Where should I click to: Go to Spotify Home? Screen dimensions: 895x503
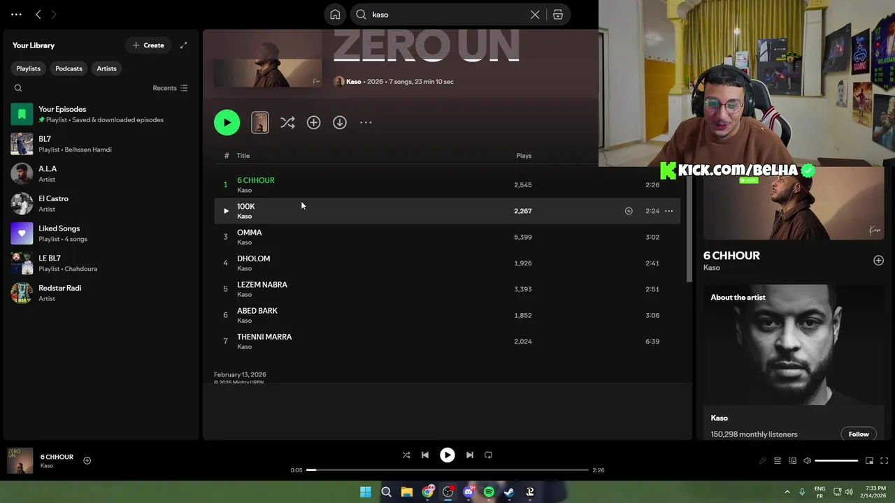[335, 15]
